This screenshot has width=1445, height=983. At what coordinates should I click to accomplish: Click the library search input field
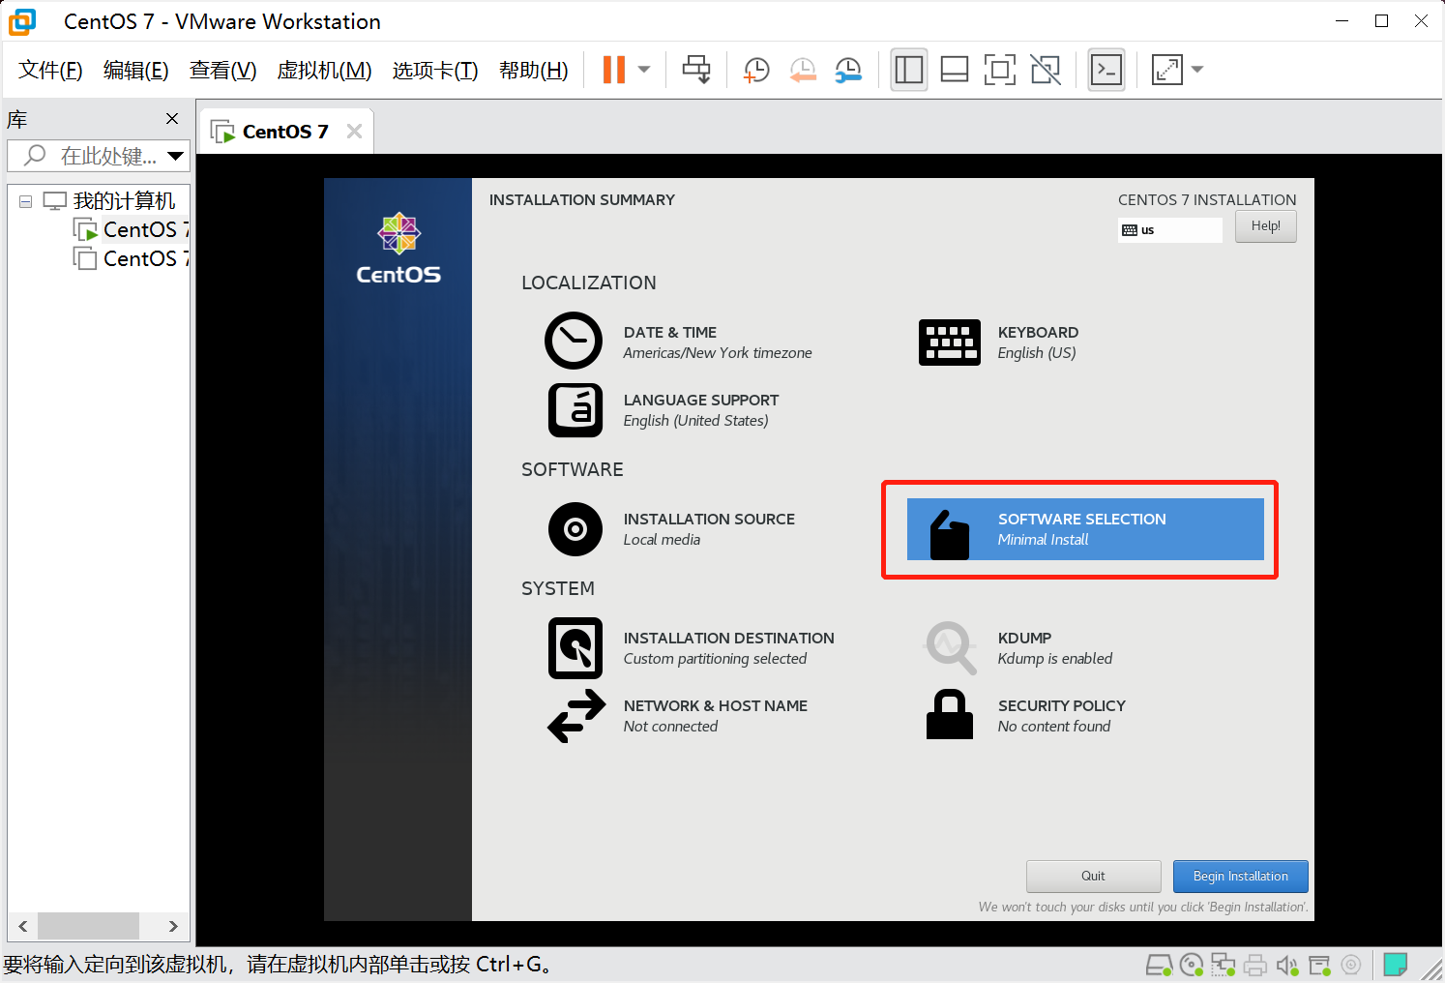[x=97, y=156]
